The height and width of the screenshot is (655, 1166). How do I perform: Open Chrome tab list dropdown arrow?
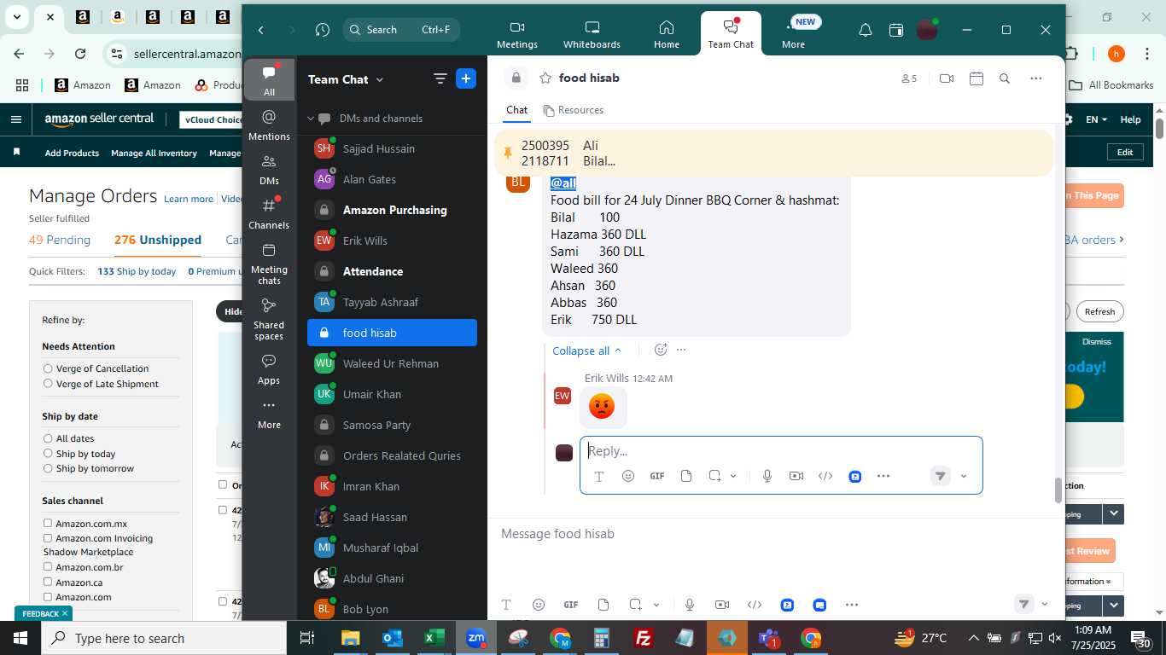(16, 17)
